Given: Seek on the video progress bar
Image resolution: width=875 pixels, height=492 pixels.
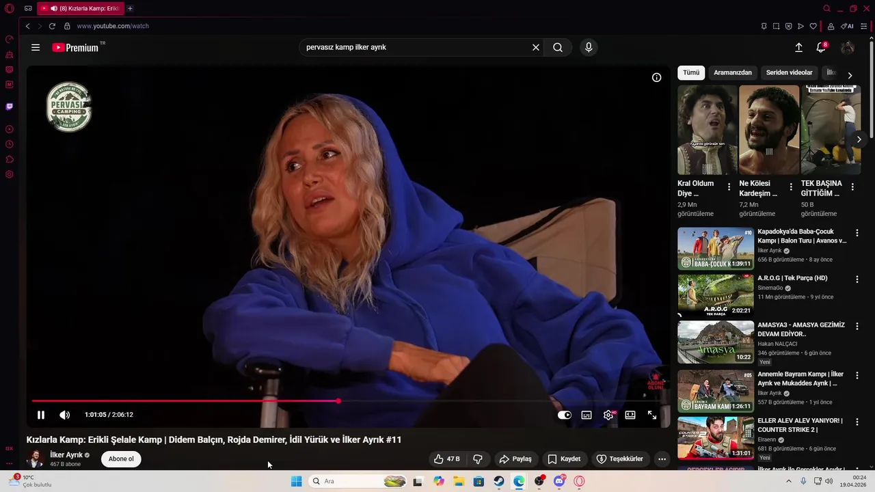Looking at the screenshot, I should click(349, 401).
